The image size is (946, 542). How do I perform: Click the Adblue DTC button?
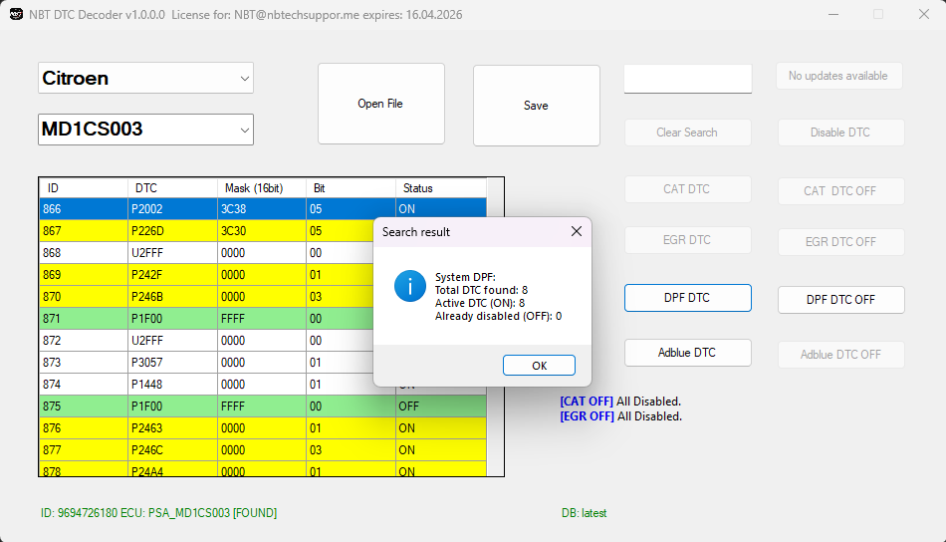[x=688, y=353]
